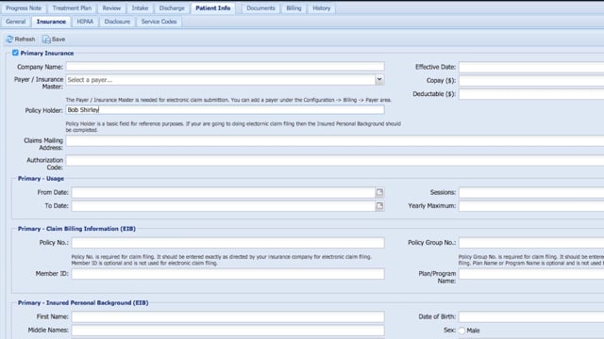Go to the Billing tab
Image resolution: width=604 pixels, height=339 pixels.
[294, 8]
